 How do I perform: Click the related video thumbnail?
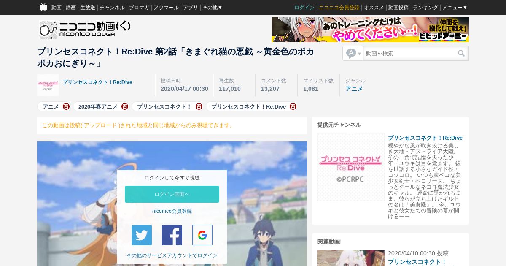tap(351, 258)
